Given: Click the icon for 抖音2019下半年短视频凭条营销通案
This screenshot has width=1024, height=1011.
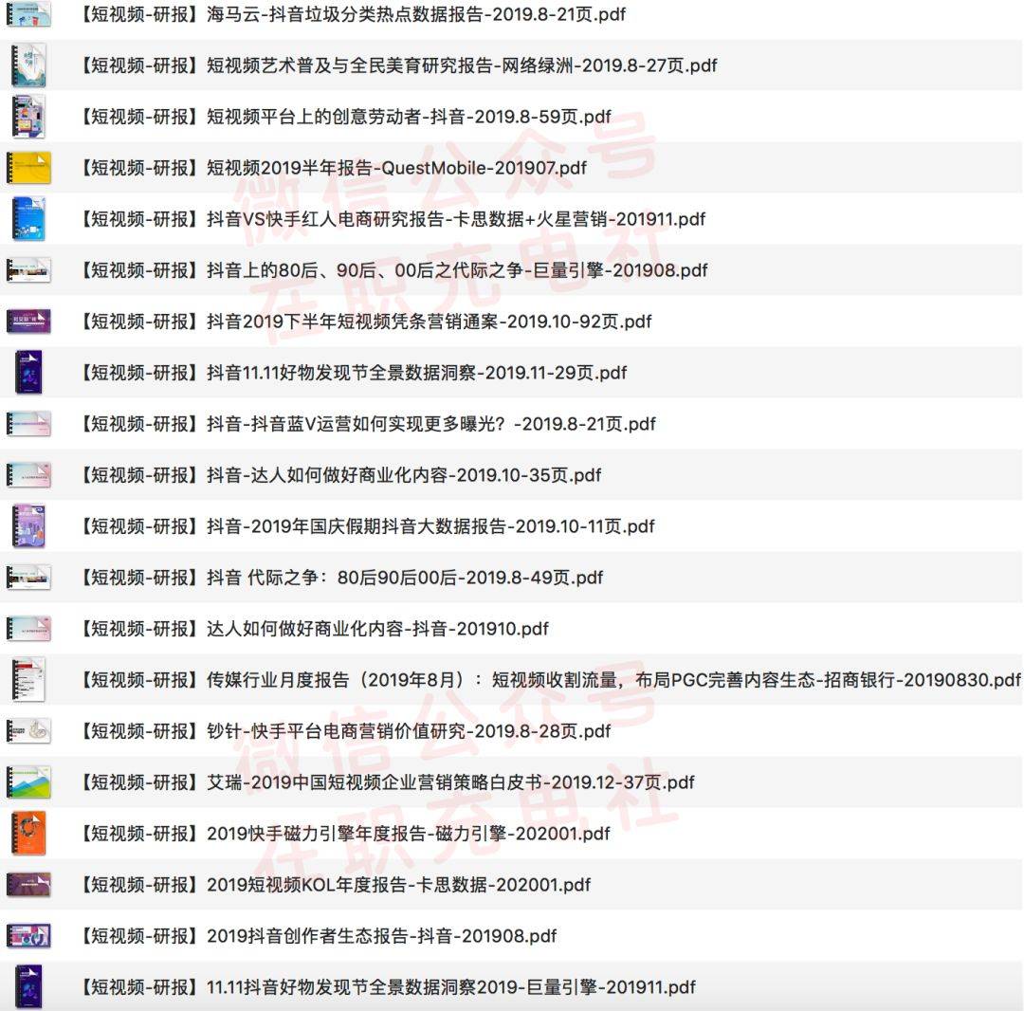Looking at the screenshot, I should pos(28,322).
